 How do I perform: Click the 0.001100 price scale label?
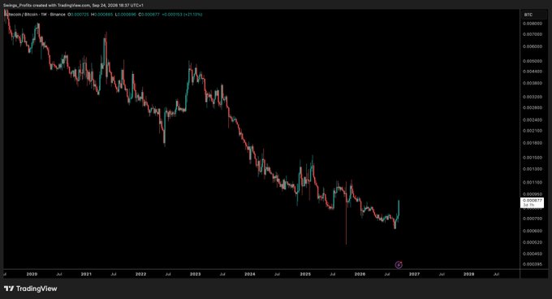tap(532, 183)
